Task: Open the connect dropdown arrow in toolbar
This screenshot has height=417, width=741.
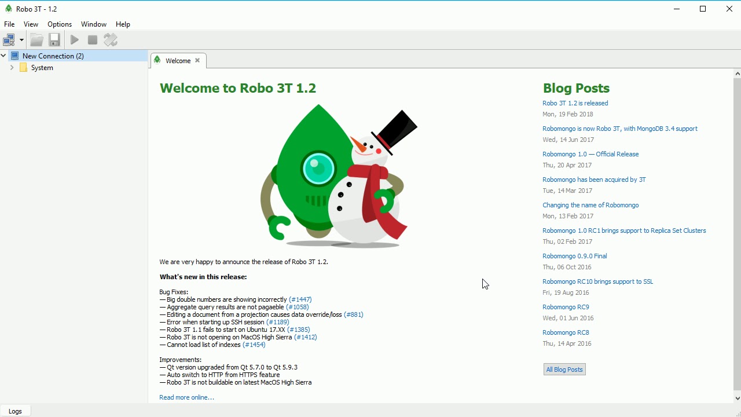Action: [x=21, y=40]
